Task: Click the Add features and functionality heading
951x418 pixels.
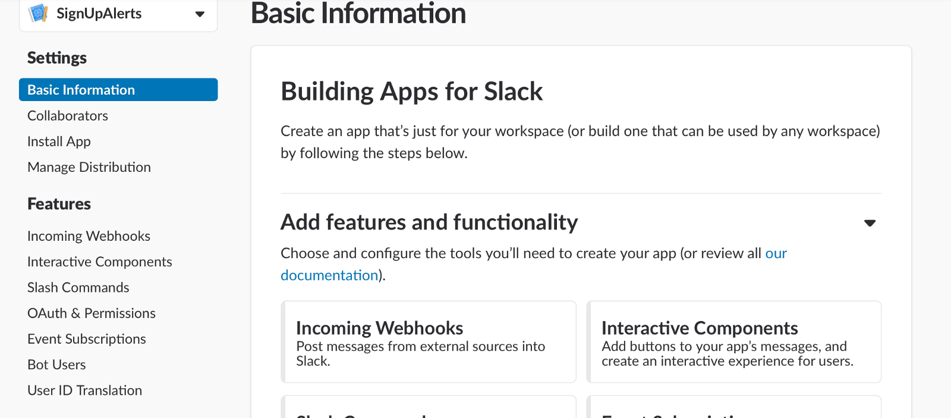Action: (x=429, y=222)
